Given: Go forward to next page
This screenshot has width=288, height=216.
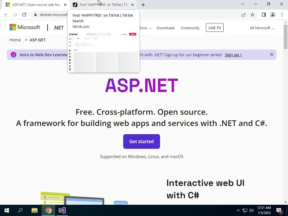Looking at the screenshot, I should 15,15.
